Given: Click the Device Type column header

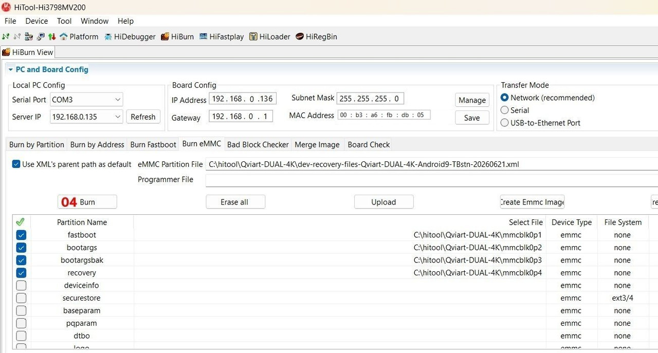Looking at the screenshot, I should pos(571,222).
